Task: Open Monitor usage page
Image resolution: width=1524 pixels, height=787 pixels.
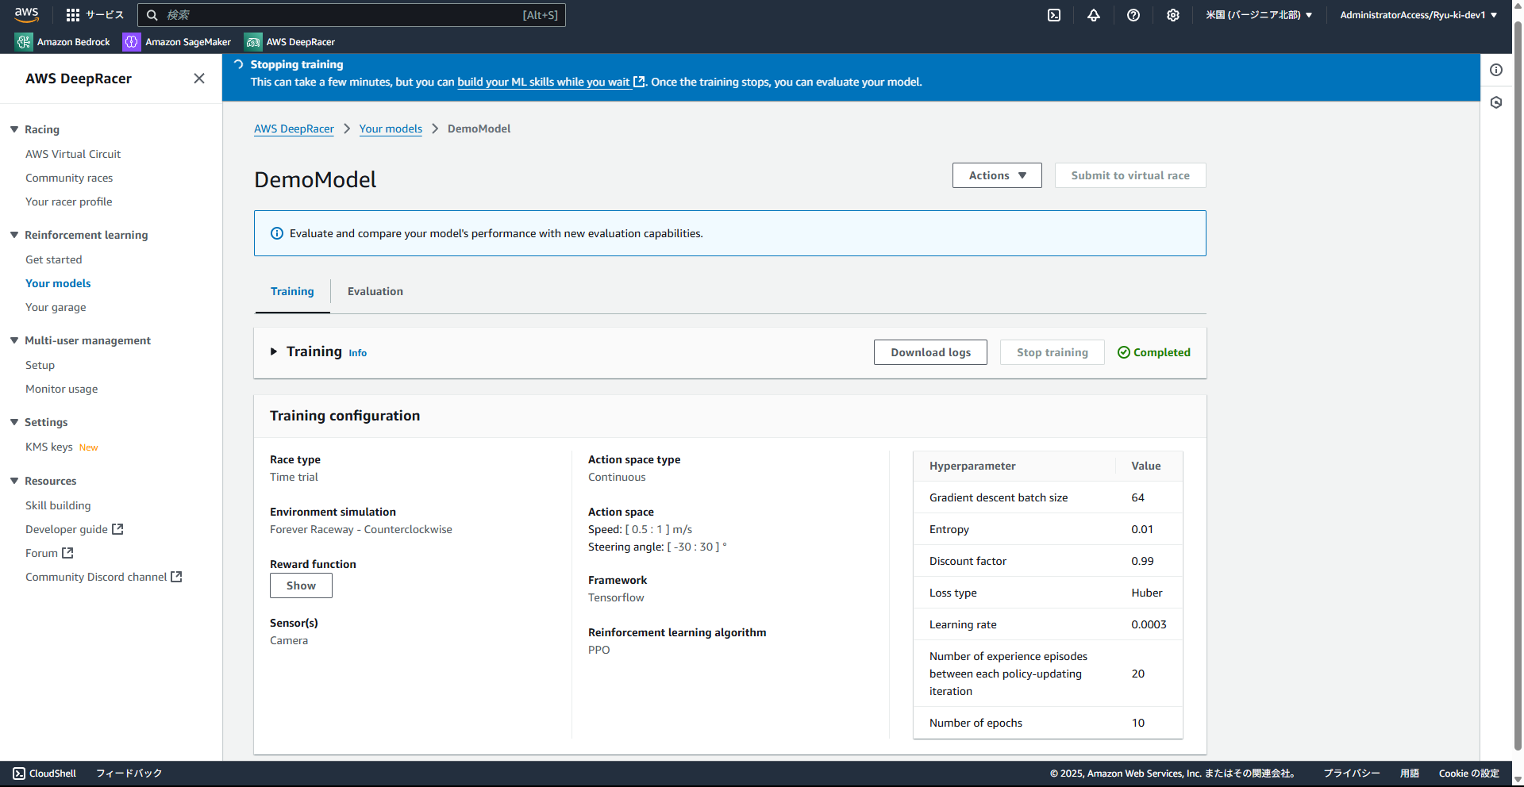Action: click(62, 389)
